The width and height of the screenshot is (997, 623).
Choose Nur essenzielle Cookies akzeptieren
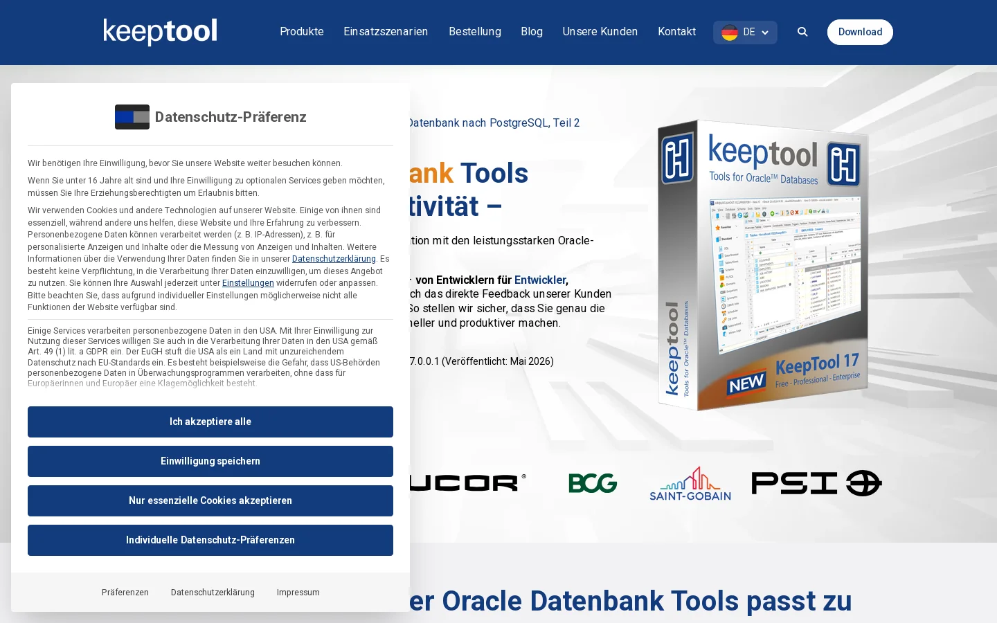(x=210, y=500)
